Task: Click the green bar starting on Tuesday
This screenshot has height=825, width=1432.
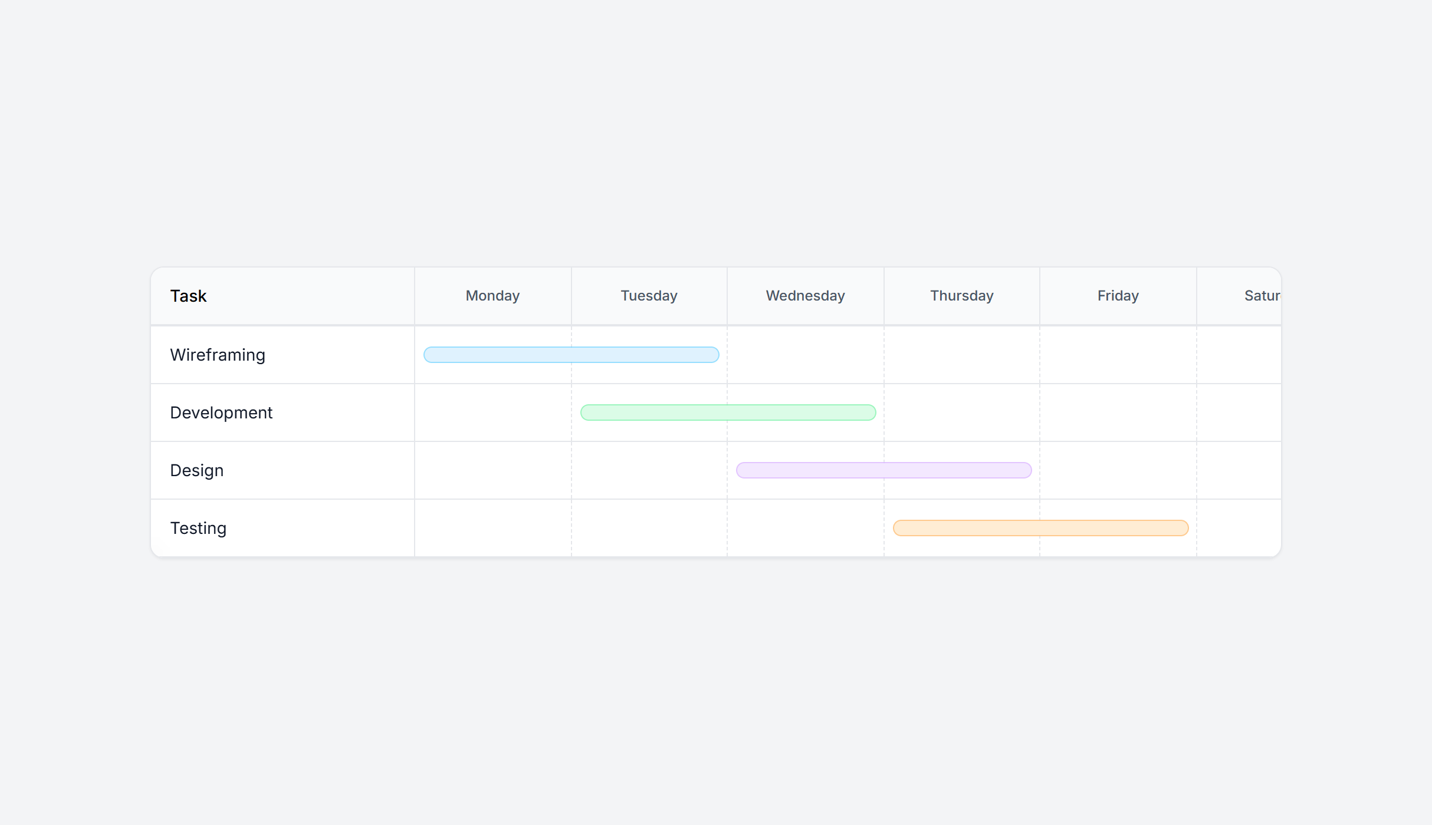Action: point(728,412)
